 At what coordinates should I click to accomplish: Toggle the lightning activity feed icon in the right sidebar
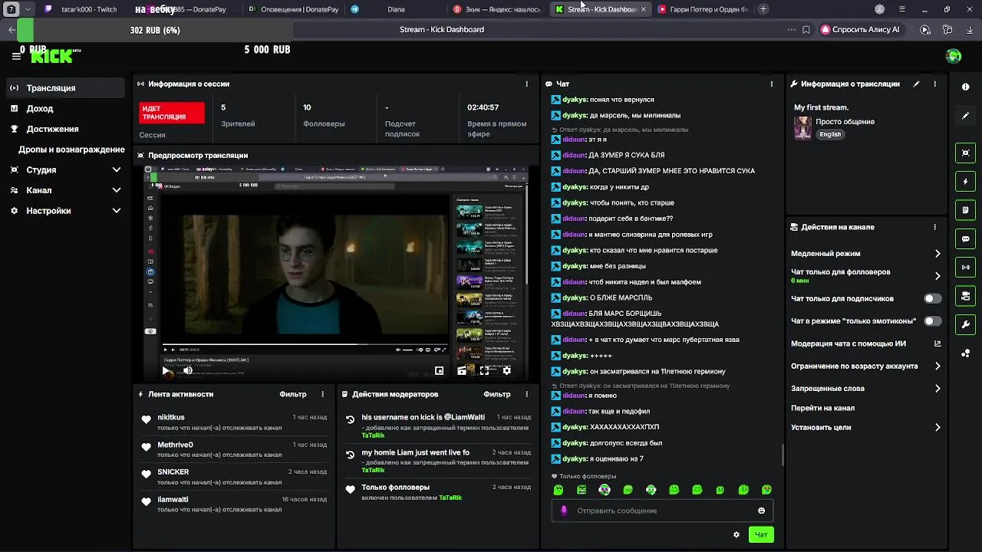pos(965,182)
